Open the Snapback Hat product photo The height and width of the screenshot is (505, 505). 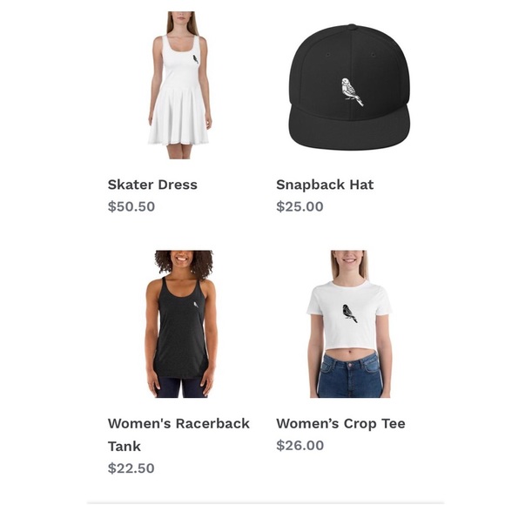[349, 87]
